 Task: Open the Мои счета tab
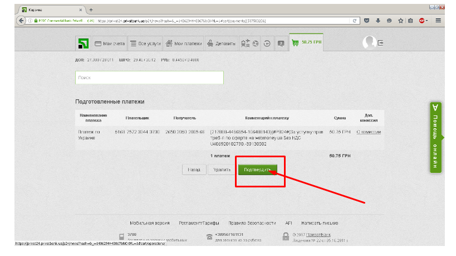coord(110,44)
